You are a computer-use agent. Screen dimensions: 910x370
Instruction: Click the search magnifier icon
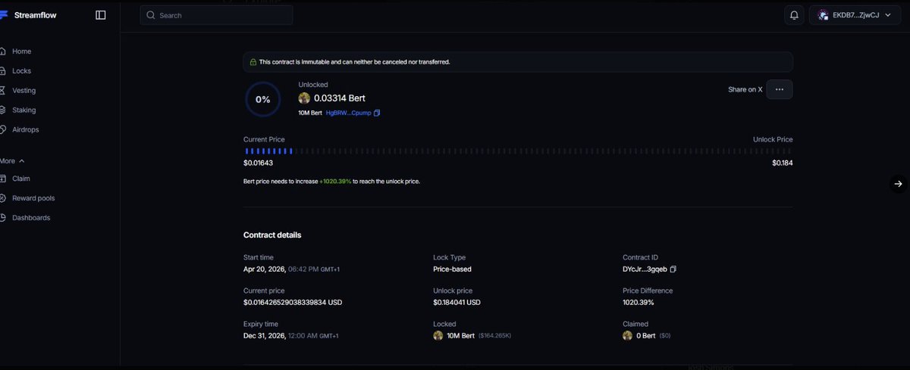point(151,15)
